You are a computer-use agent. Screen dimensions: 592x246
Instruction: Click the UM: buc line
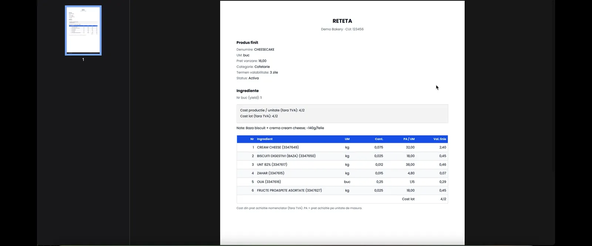click(243, 55)
